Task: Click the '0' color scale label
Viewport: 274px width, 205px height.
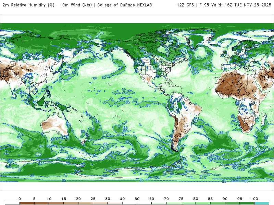Action: tap(20, 199)
